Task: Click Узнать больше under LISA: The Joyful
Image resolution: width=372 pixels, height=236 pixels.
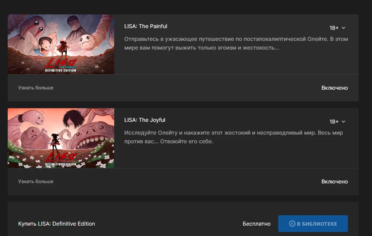Action: pos(35,181)
